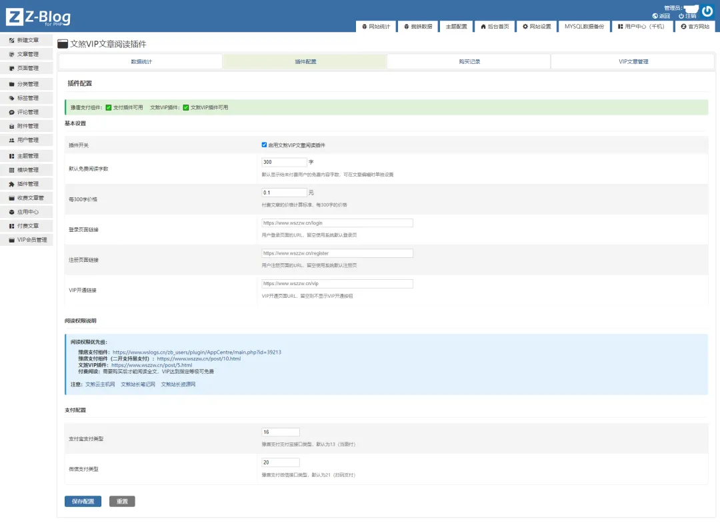Viewport: 720px width, 525px height.
Task: Open 付费文章 sidebar item
Action: pos(27,226)
